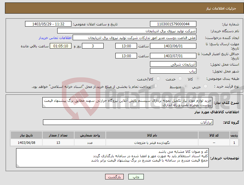Click the گروه کالا field ابزارآلات

tap(128, 123)
